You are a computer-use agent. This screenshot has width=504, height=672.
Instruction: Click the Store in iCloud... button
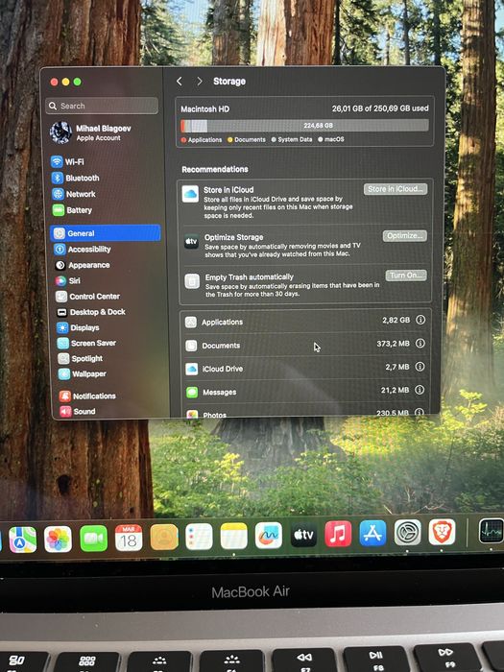pos(396,189)
